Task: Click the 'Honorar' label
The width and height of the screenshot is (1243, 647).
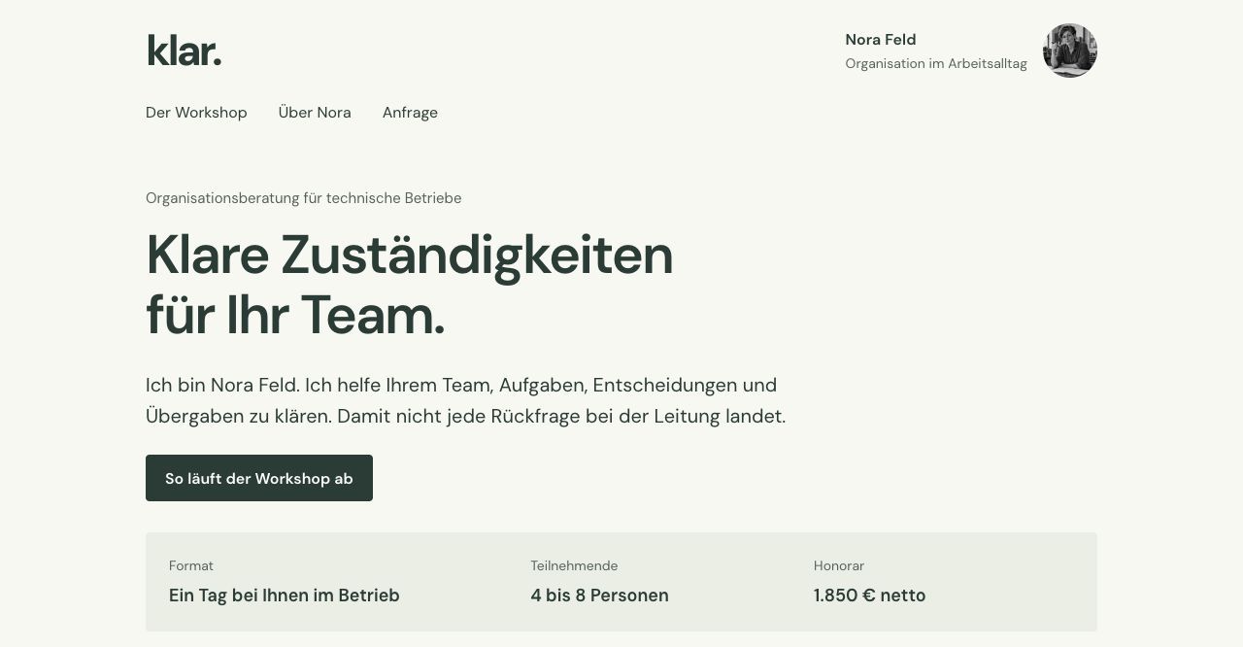Action: pos(839,565)
